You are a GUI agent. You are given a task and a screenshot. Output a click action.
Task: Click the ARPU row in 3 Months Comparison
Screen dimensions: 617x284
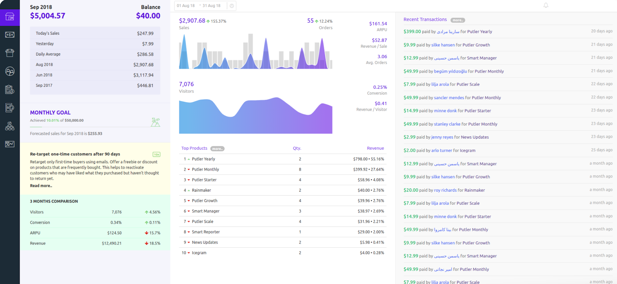click(95, 233)
